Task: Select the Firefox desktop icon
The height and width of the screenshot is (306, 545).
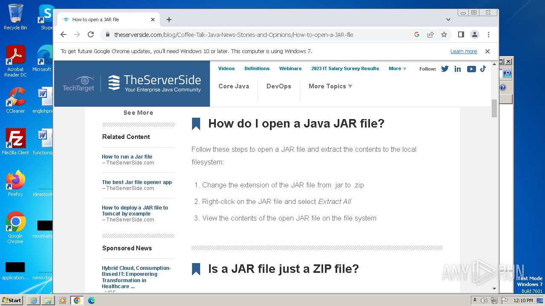Action: click(15, 183)
